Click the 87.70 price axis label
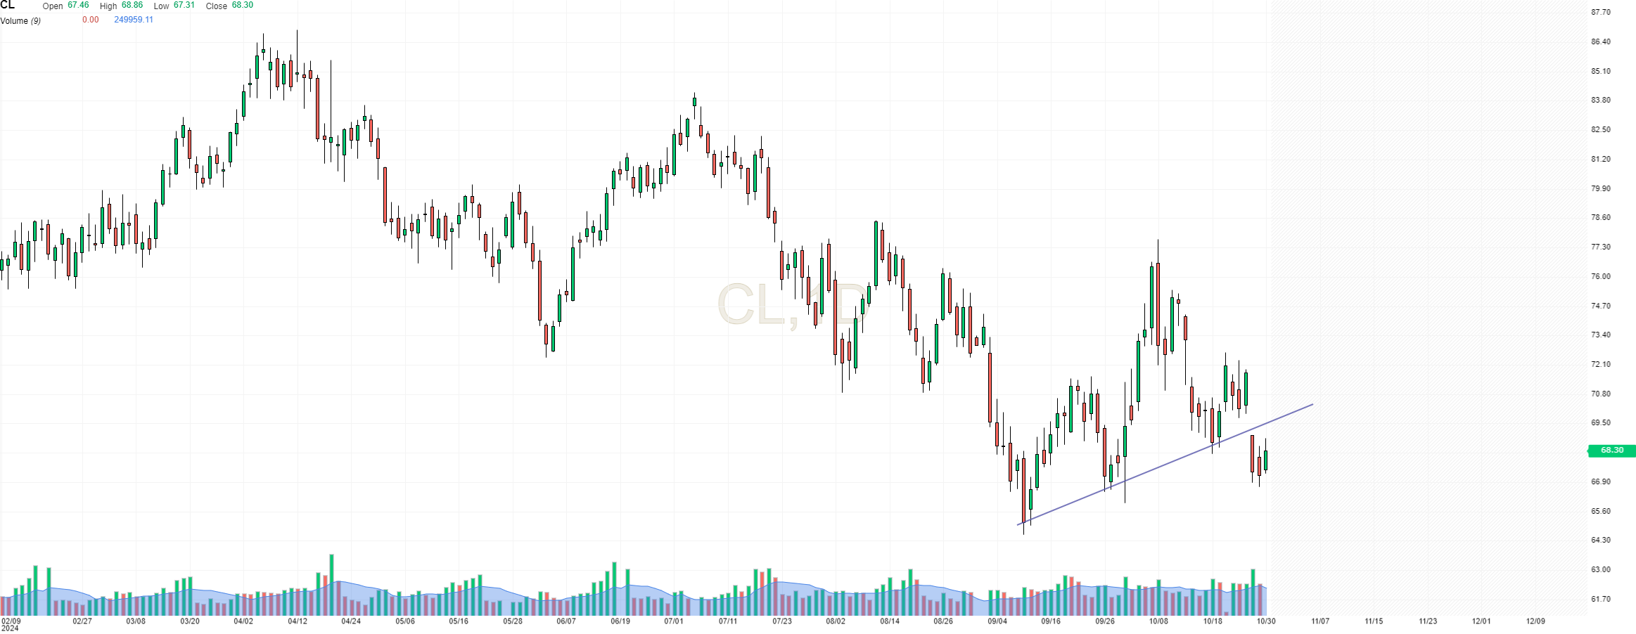The width and height of the screenshot is (1636, 634). coord(1601,12)
